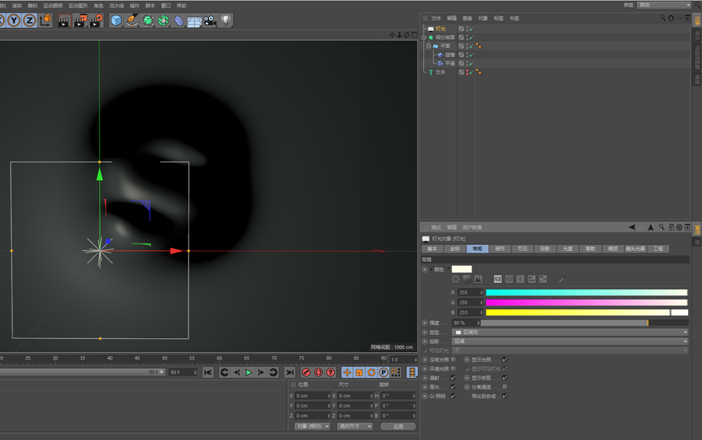Switch to the 细节 tab
Screen dimensions: 702x440
pos(500,249)
